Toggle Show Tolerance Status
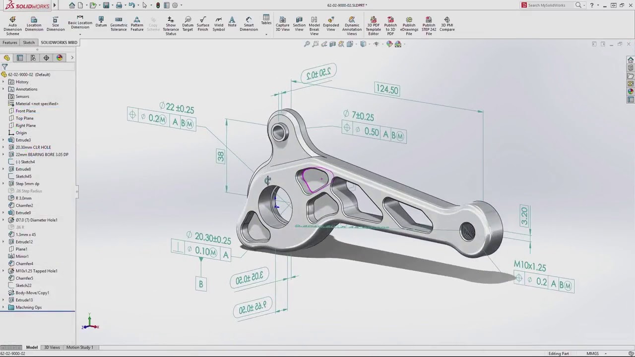This screenshot has width=635, height=357. tap(171, 26)
